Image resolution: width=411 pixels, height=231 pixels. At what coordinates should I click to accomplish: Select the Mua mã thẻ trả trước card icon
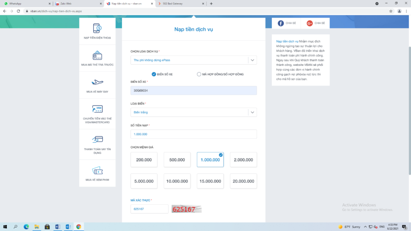(x=97, y=56)
